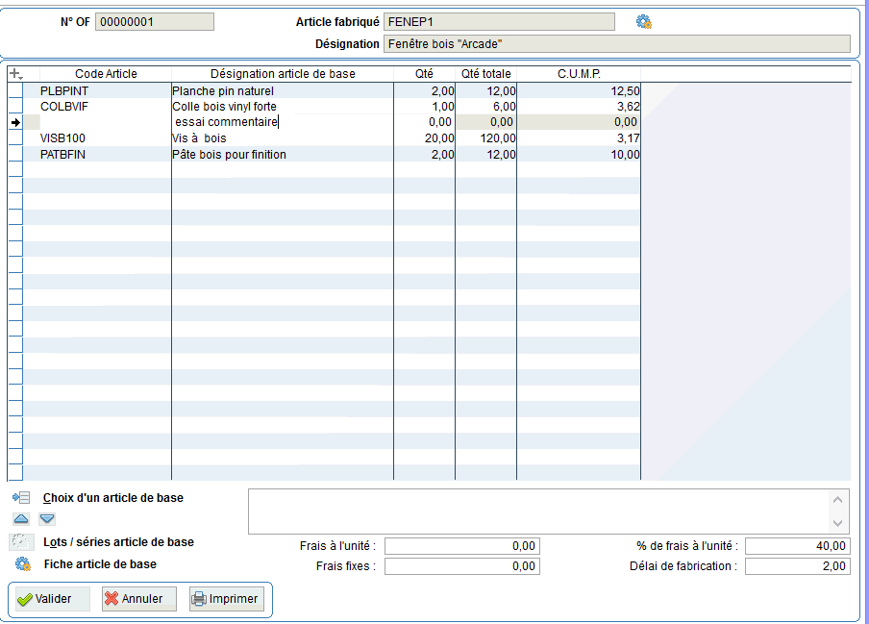Click the essai commentaire cell
This screenshot has height=624, width=869.
tap(283, 122)
